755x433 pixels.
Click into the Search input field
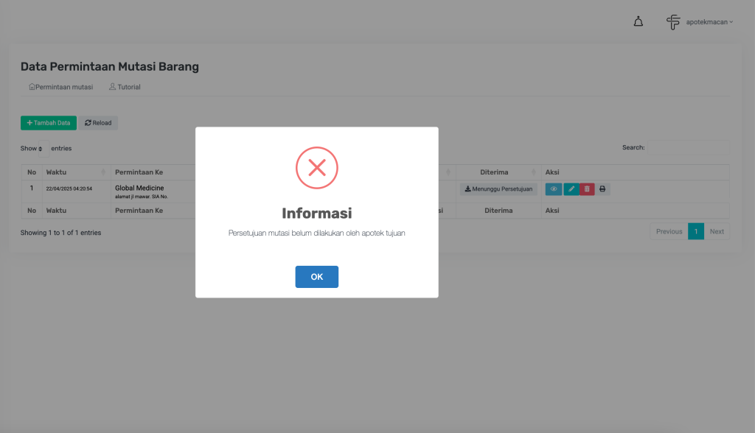pos(688,148)
